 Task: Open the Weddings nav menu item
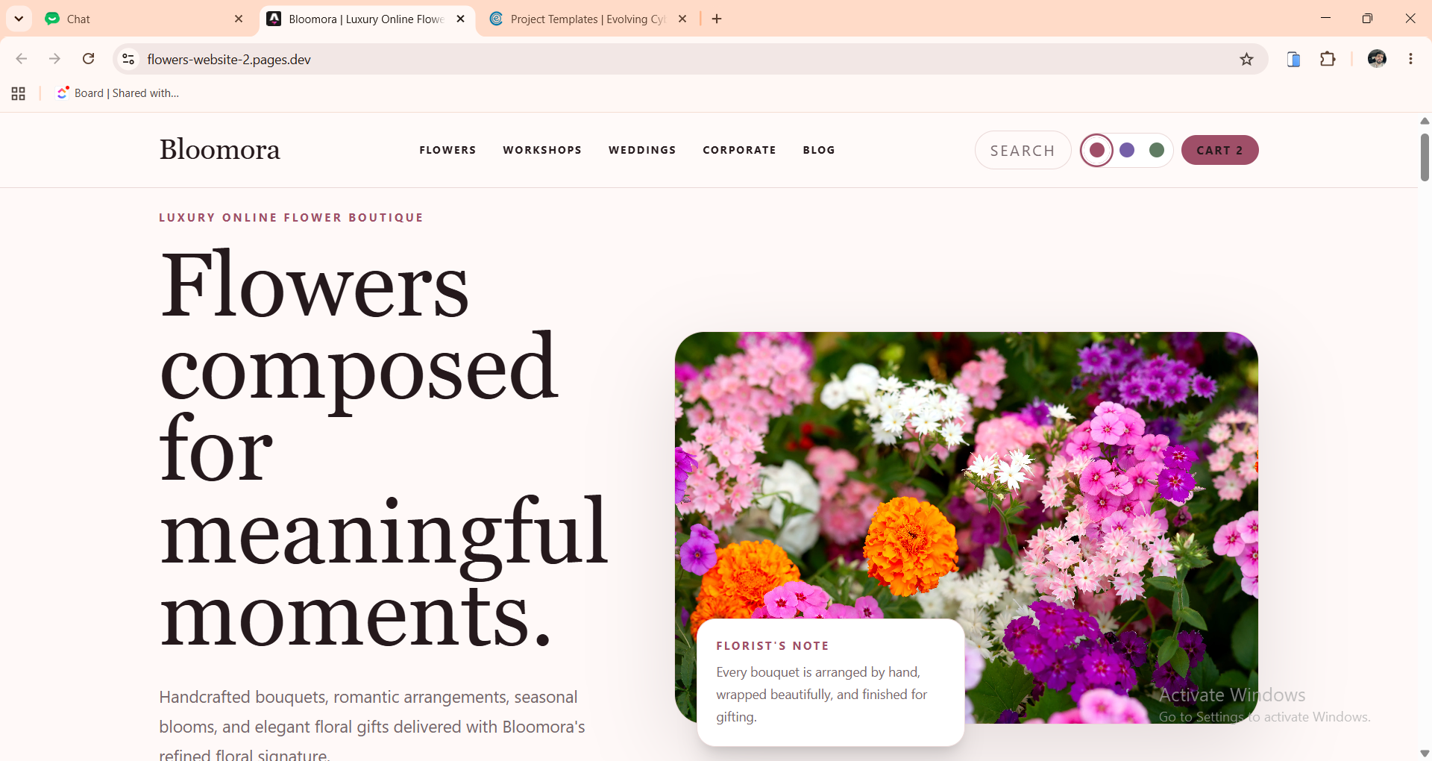click(642, 150)
